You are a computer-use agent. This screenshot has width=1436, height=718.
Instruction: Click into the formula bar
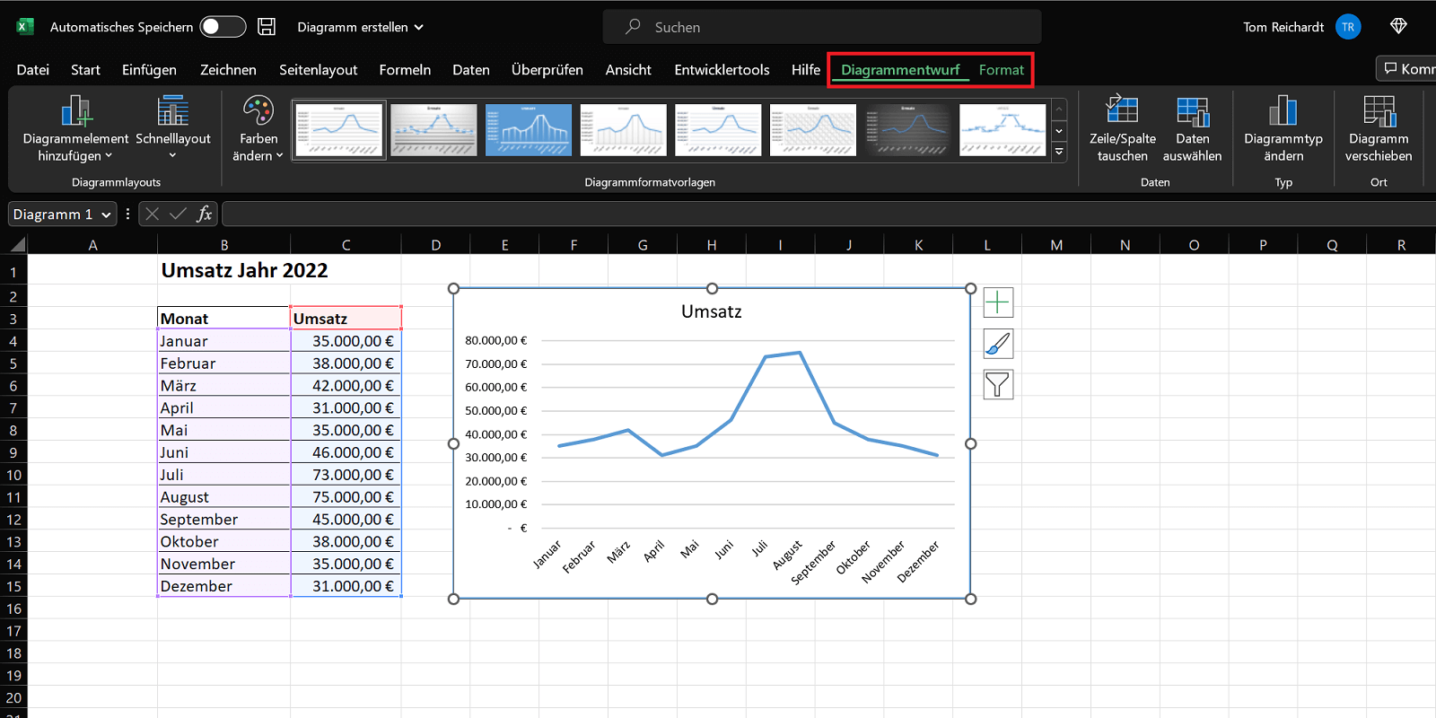tap(827, 214)
